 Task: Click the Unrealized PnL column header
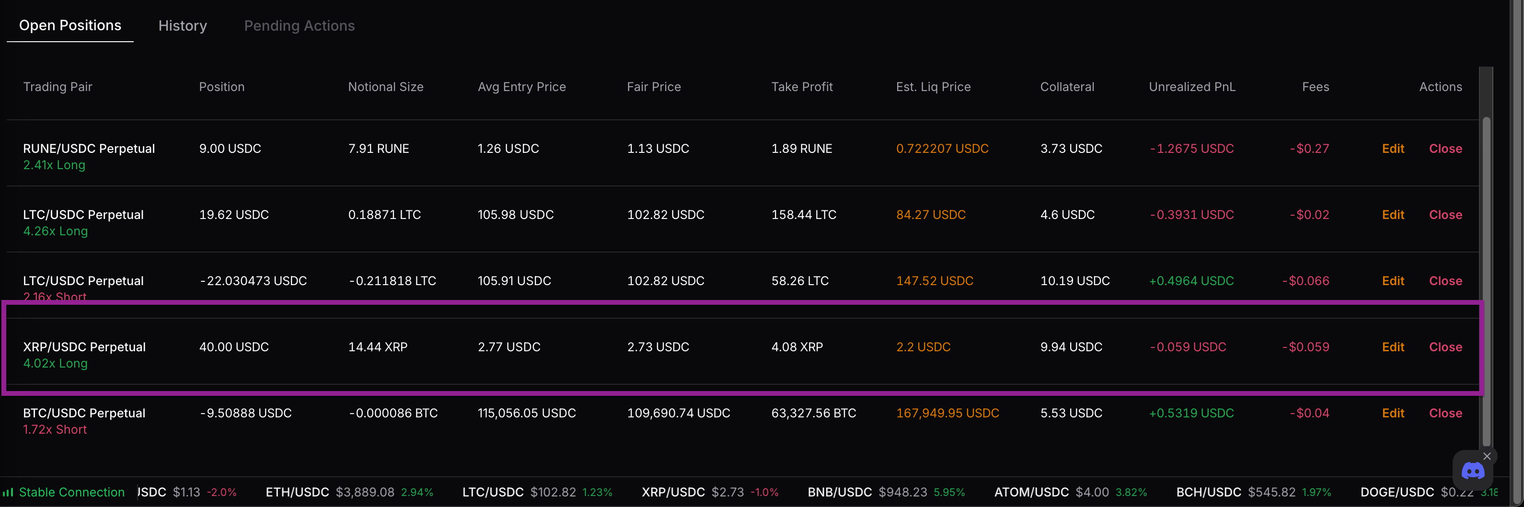(x=1191, y=87)
